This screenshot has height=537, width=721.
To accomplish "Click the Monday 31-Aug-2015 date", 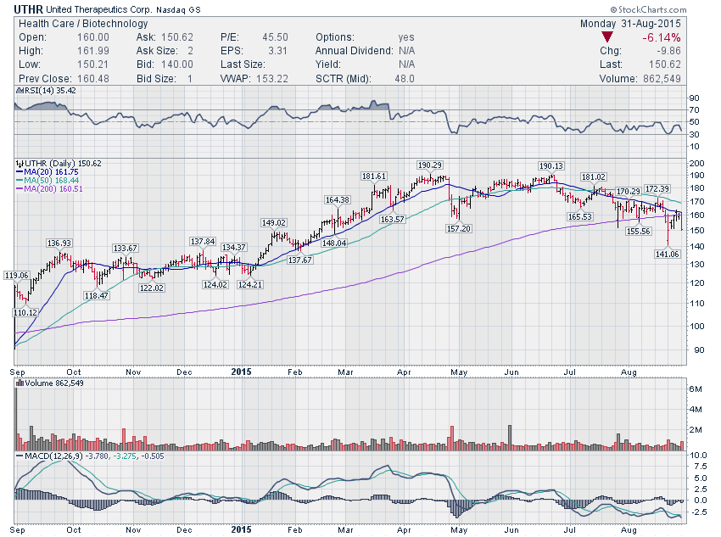I will (630, 24).
